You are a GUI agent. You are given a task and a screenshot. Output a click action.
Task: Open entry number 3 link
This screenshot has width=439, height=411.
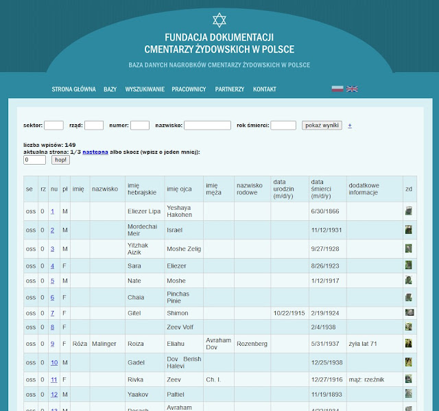pyautogui.click(x=52, y=249)
